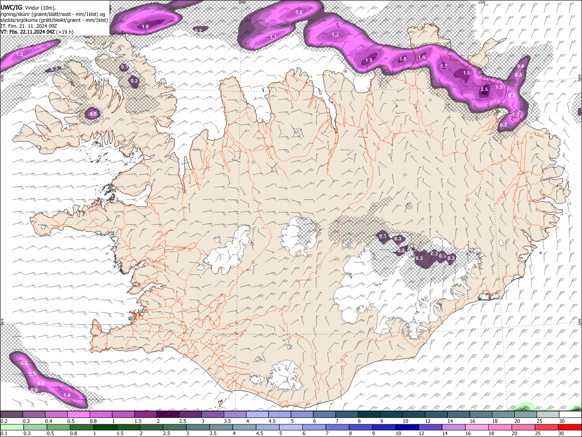Select the 4.5 swatch in the lower legend row
The width and height of the screenshot is (582, 437).
[x=268, y=427]
